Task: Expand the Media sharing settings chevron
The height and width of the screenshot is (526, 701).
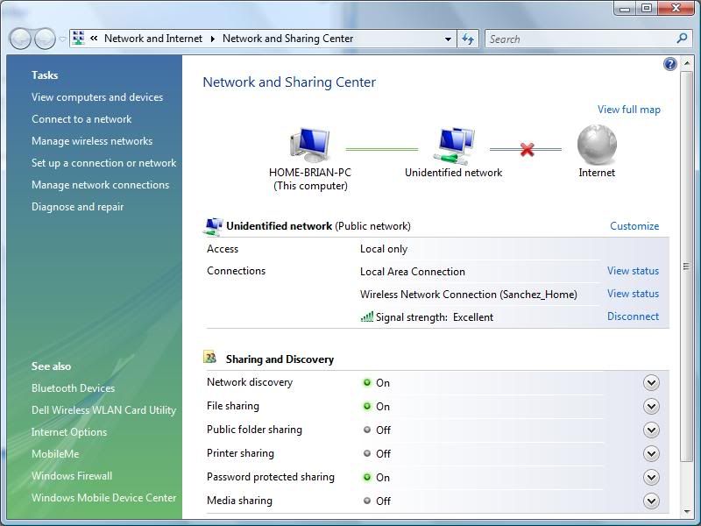Action: point(651,501)
